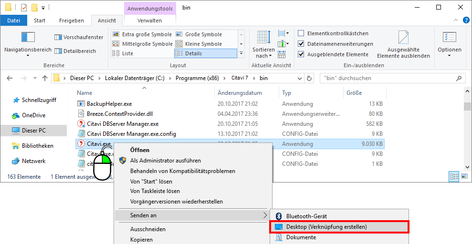The width and height of the screenshot is (472, 244).
Task: Enable Elementkontrollkästchen checkbox
Action: tap(301, 33)
